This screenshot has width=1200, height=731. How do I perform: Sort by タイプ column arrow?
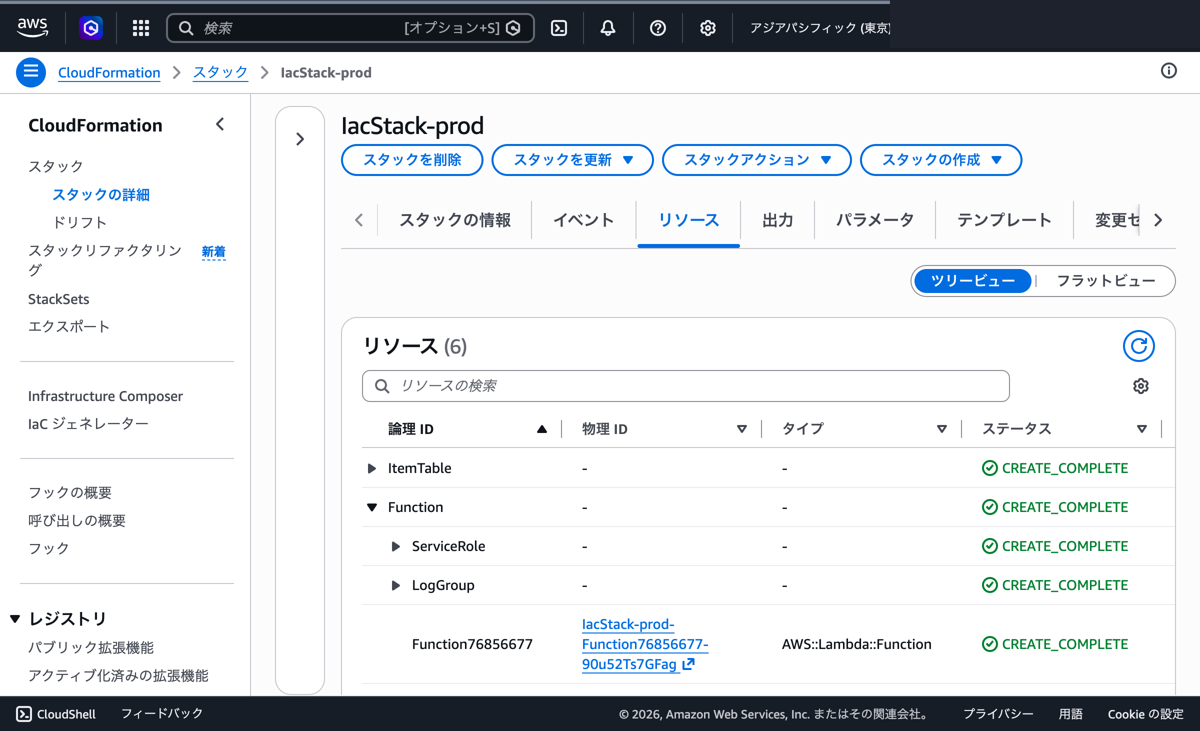tap(942, 429)
